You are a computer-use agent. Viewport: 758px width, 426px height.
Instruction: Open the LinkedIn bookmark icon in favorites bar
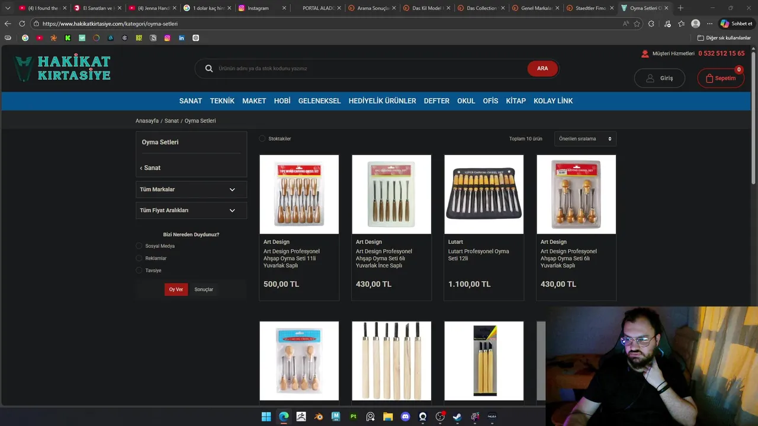tap(181, 38)
